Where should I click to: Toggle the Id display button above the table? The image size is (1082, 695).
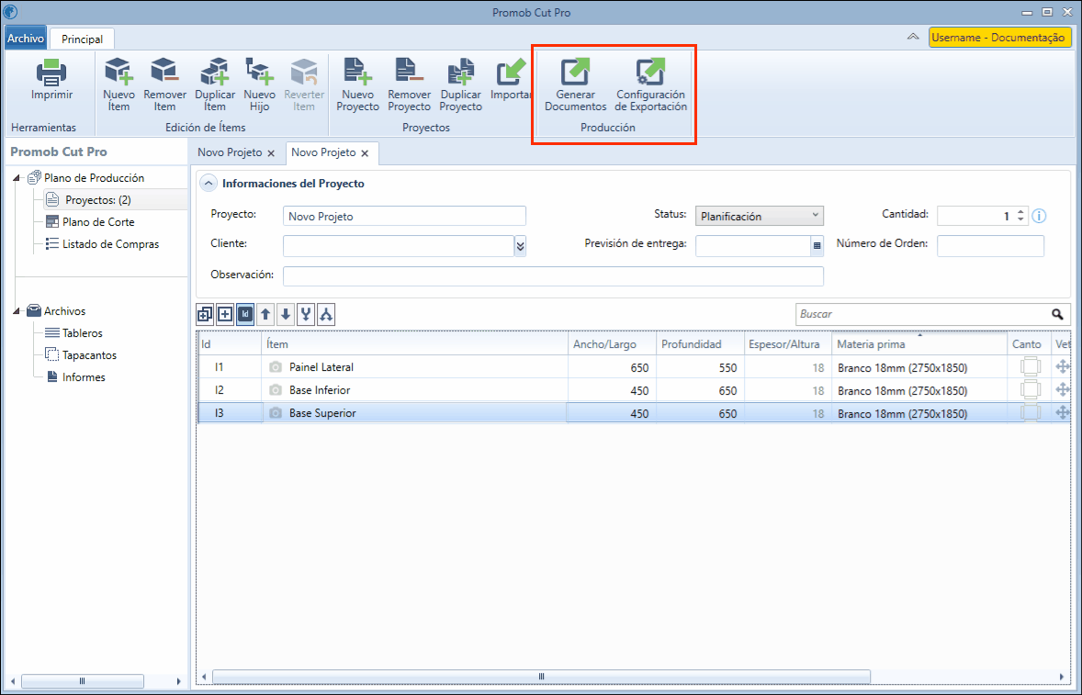[x=245, y=314]
